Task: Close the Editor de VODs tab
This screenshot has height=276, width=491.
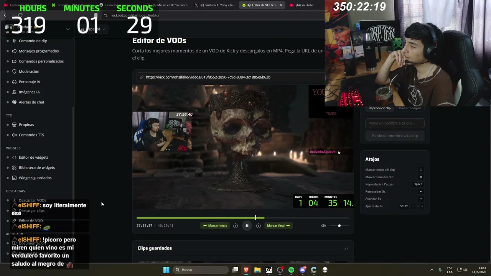Action: click(281, 5)
